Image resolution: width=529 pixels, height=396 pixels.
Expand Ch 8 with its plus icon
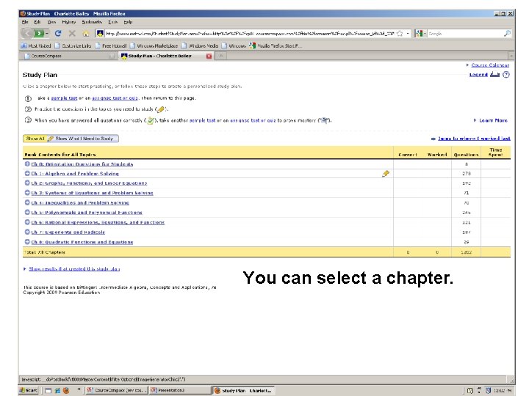(27, 241)
